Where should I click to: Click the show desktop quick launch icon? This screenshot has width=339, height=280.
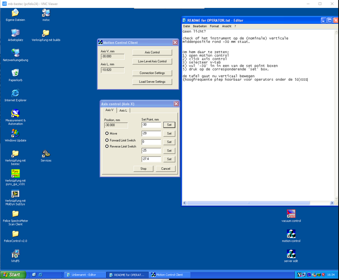pyautogui.click(x=34, y=275)
